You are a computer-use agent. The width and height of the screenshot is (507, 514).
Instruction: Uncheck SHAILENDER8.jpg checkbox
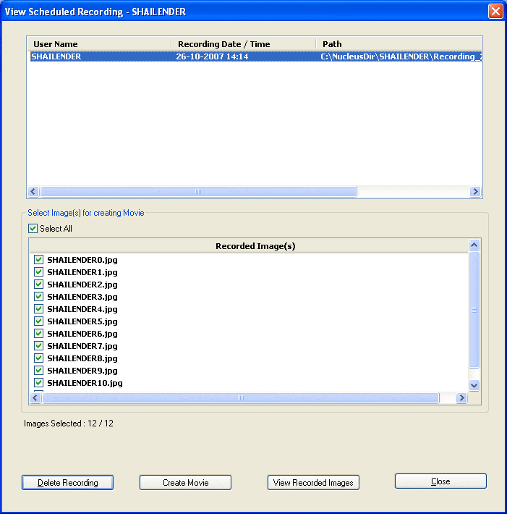[x=38, y=358]
